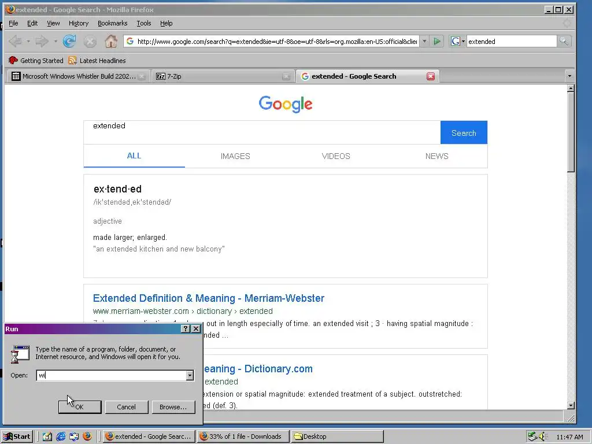
Task: Click the Run dialog program icon
Action: pos(20,354)
